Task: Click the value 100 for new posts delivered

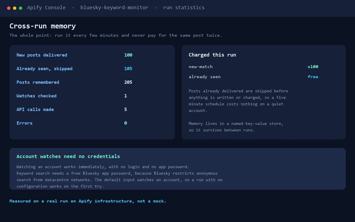Action: click(x=128, y=55)
